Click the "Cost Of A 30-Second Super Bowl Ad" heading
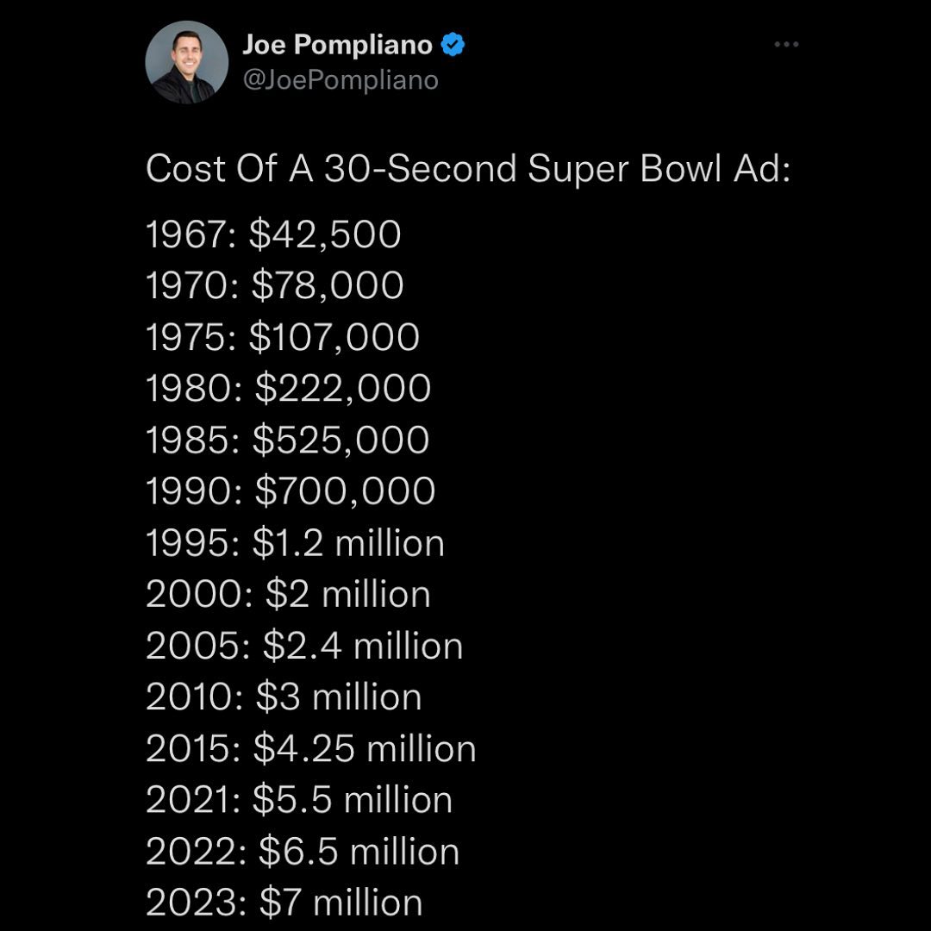 coord(468,169)
